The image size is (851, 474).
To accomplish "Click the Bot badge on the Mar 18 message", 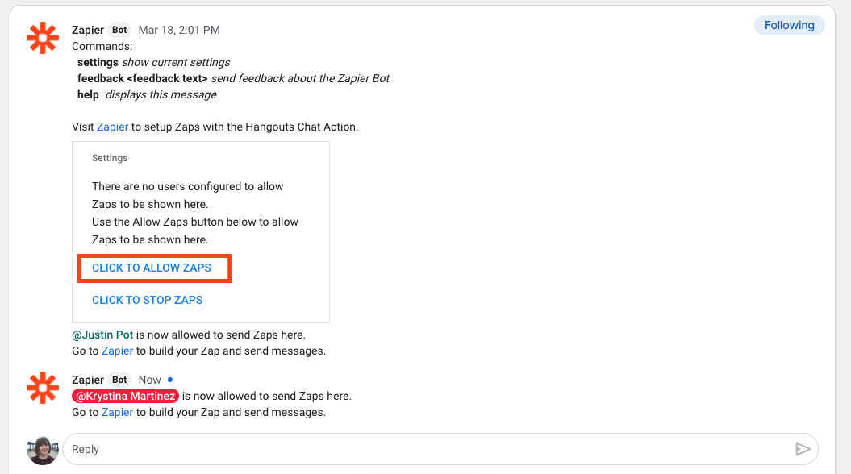I will [119, 31].
